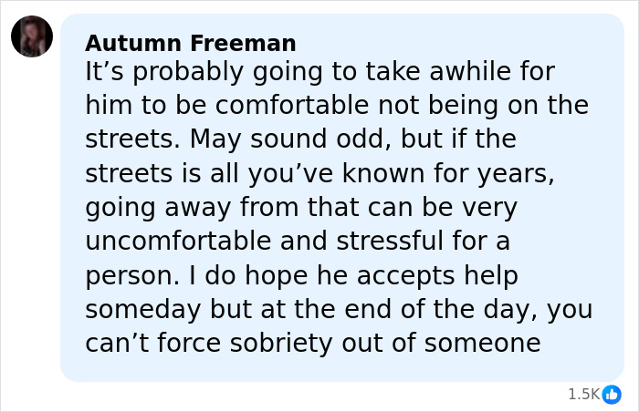Screen dimensions: 639x412
Task: Click the line starting "streets. May sound odd"
Action: point(300,140)
